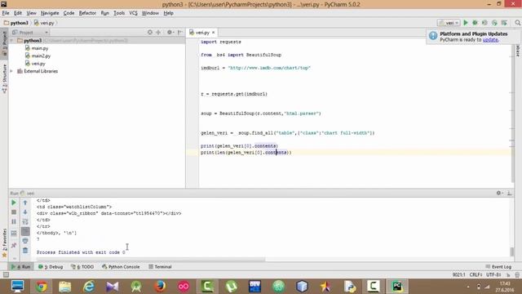Open the File menu

tap(6, 13)
